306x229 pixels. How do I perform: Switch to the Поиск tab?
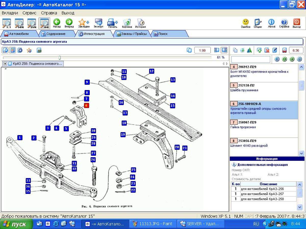pyautogui.click(x=169, y=34)
